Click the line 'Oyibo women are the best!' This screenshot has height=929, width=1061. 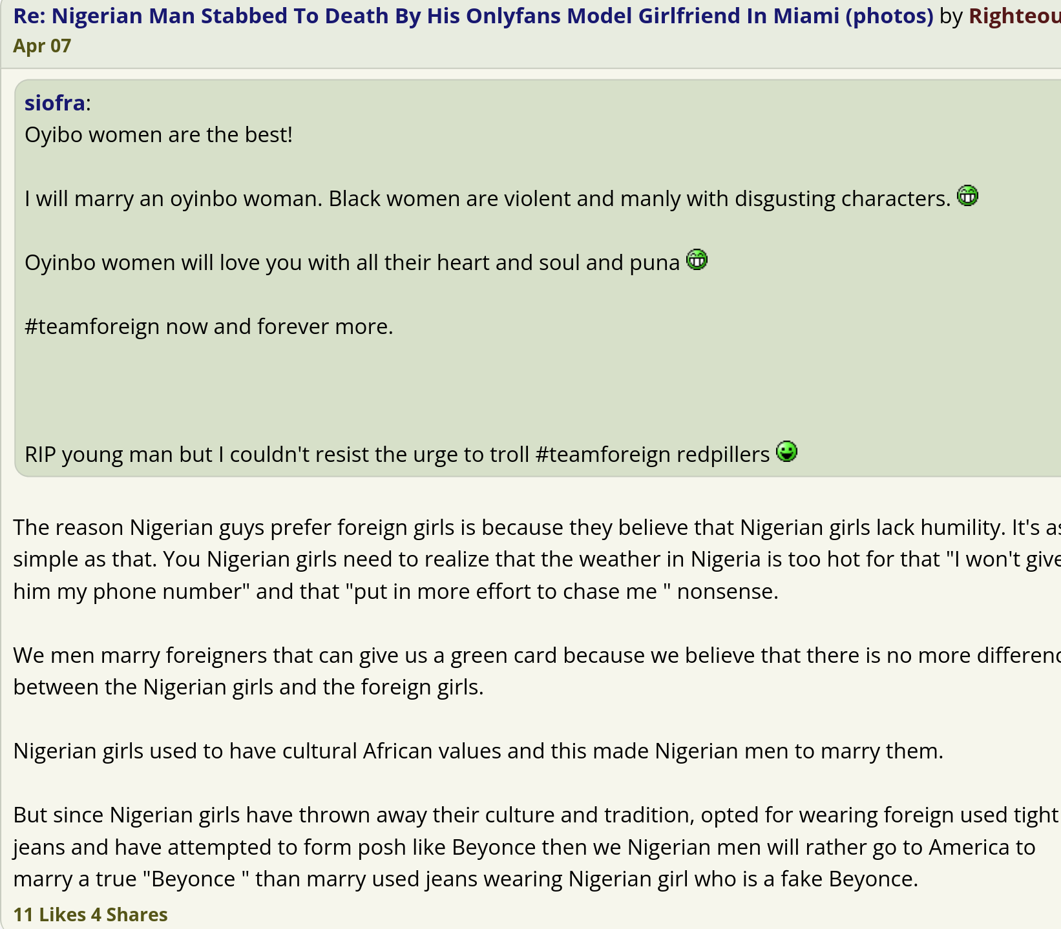click(x=159, y=135)
